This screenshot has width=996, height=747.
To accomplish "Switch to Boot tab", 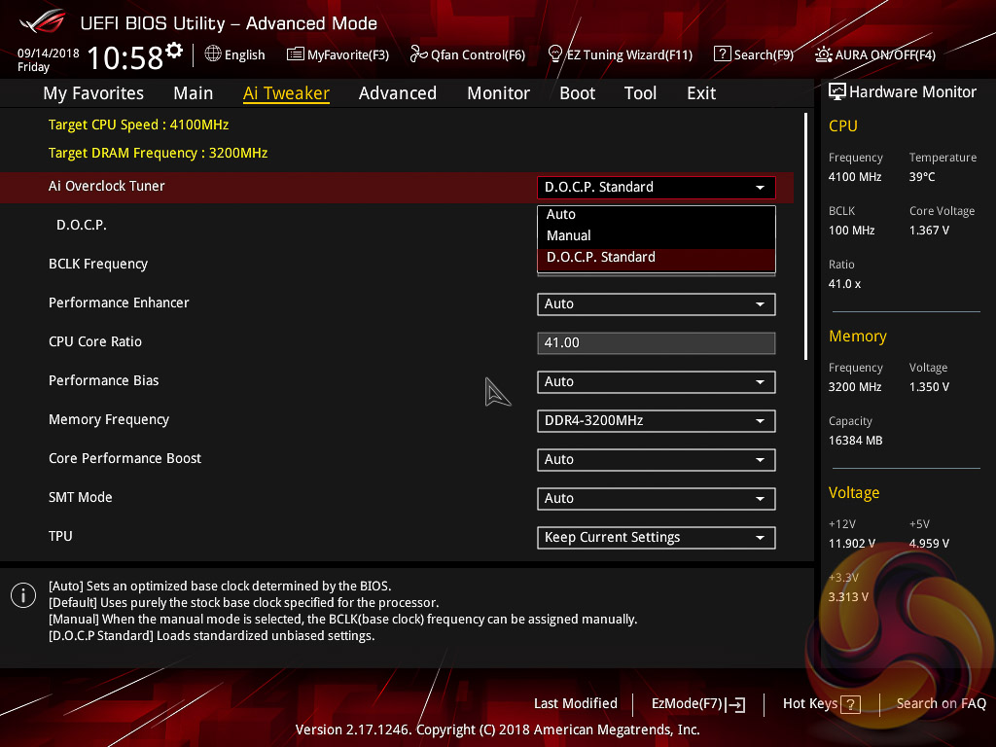I will [x=578, y=93].
